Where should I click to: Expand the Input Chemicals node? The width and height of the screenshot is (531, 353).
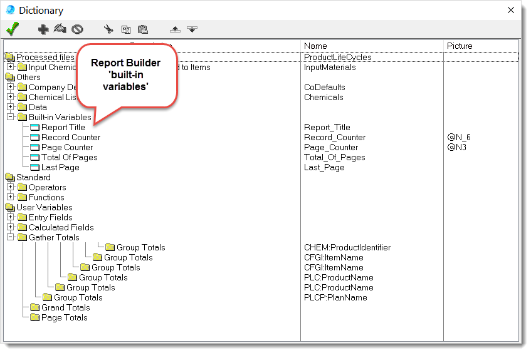[11, 67]
